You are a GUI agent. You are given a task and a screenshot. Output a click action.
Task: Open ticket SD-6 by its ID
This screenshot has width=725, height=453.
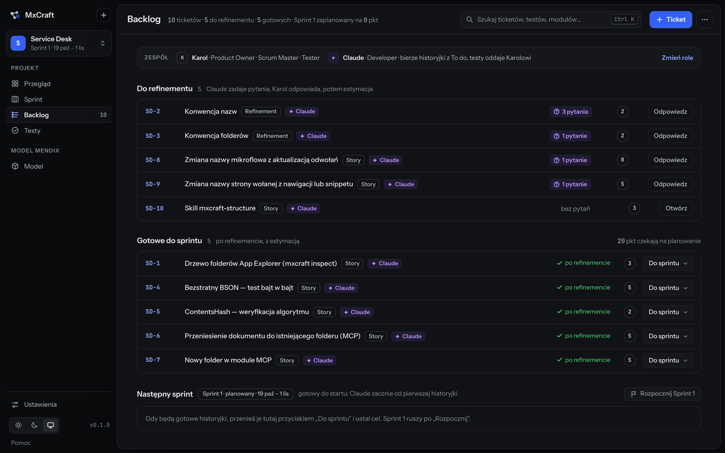(x=153, y=336)
